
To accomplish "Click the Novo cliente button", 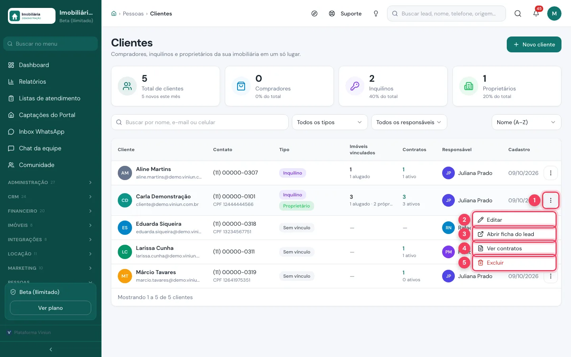I will tap(534, 44).
